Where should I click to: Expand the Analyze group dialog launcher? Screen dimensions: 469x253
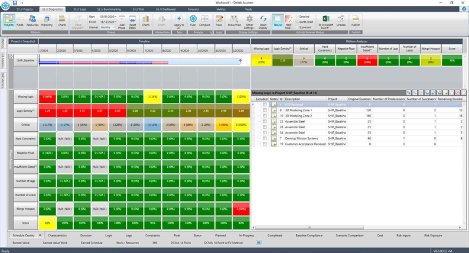point(210,33)
